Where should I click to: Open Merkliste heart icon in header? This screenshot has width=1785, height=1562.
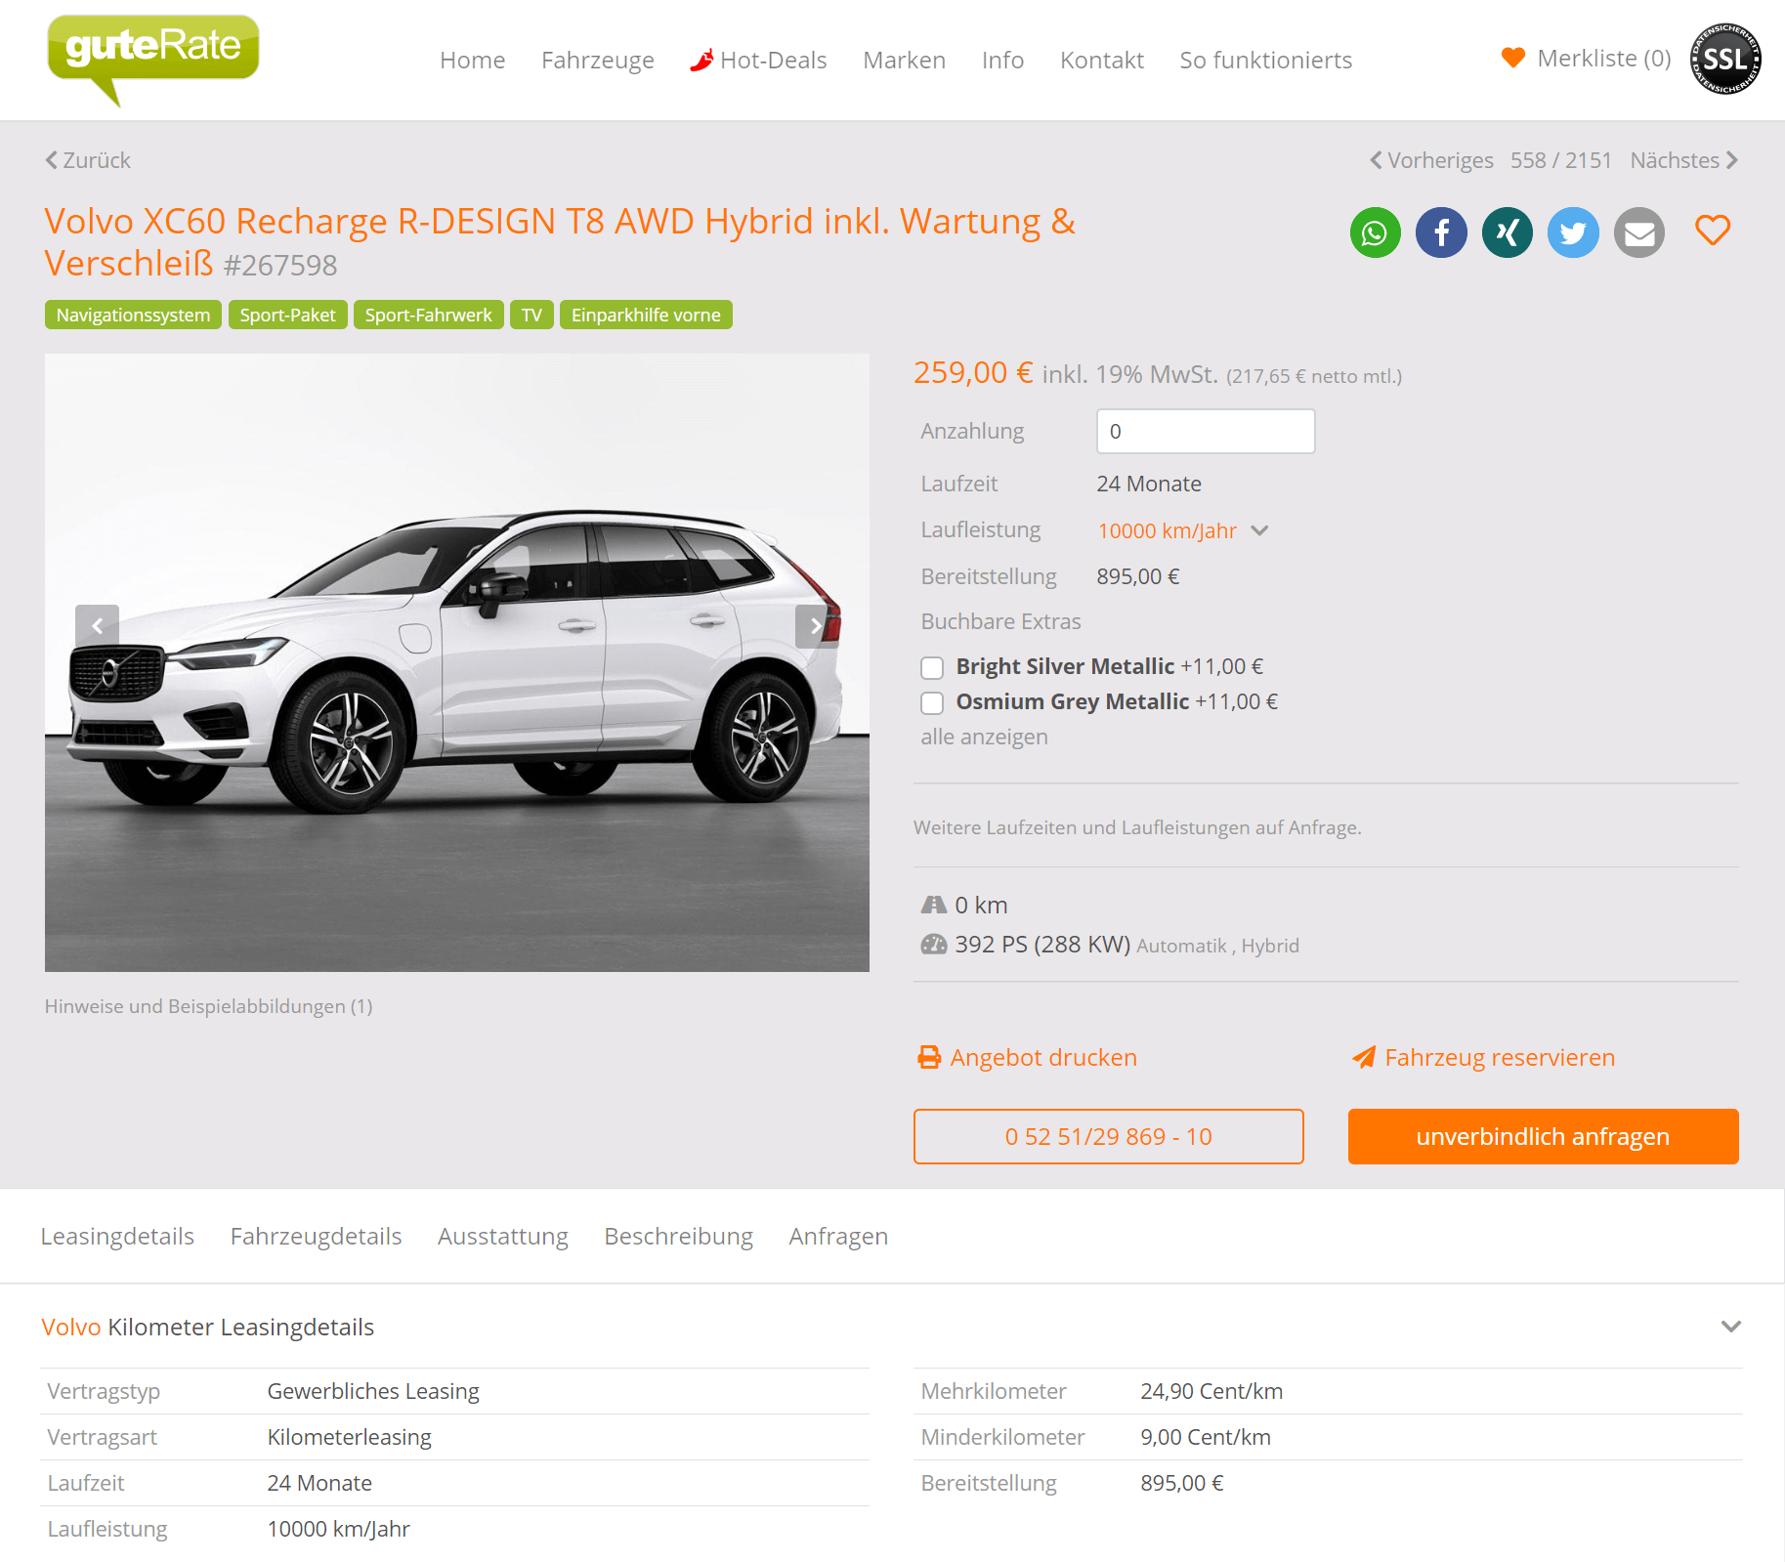1512,59
